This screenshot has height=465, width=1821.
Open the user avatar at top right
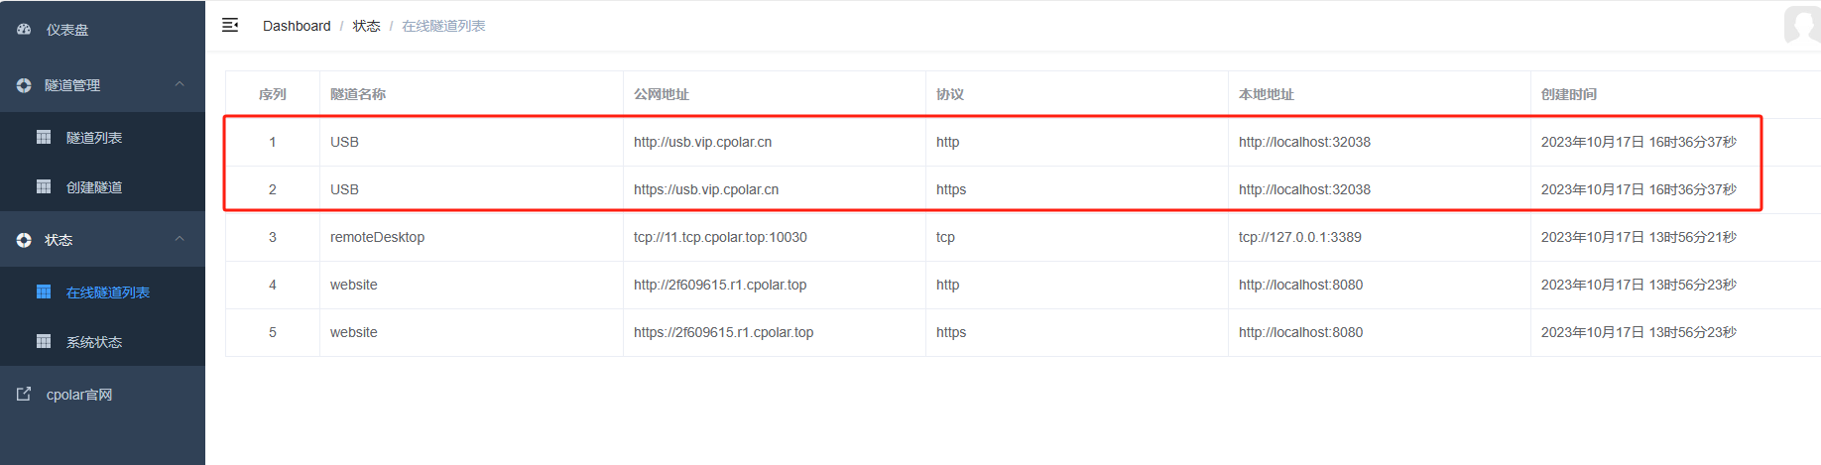[1802, 24]
